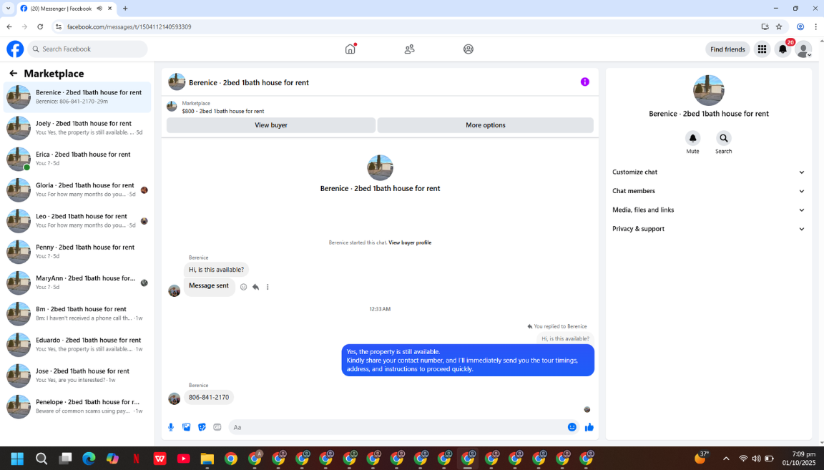Open the Home feed icon
This screenshot has width=824, height=470.
click(x=350, y=49)
